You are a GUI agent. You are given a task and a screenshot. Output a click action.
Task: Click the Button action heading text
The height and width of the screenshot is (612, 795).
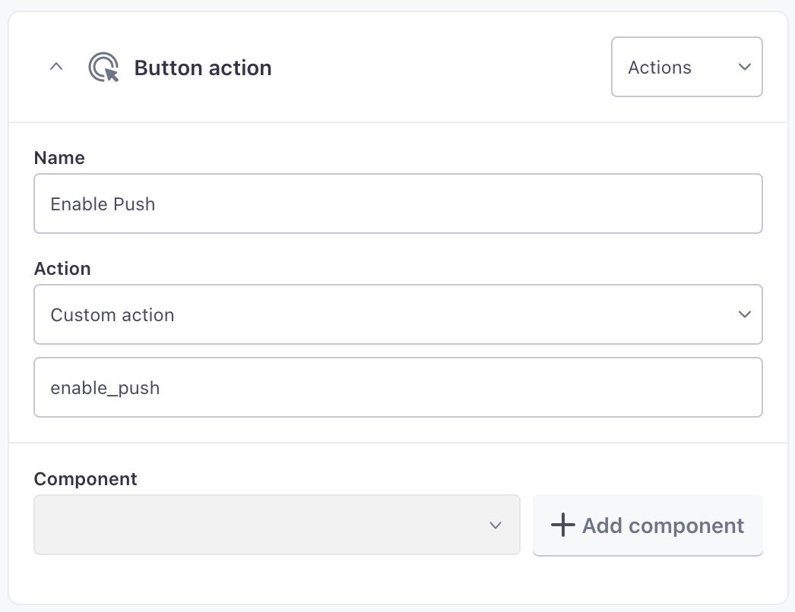coord(203,68)
